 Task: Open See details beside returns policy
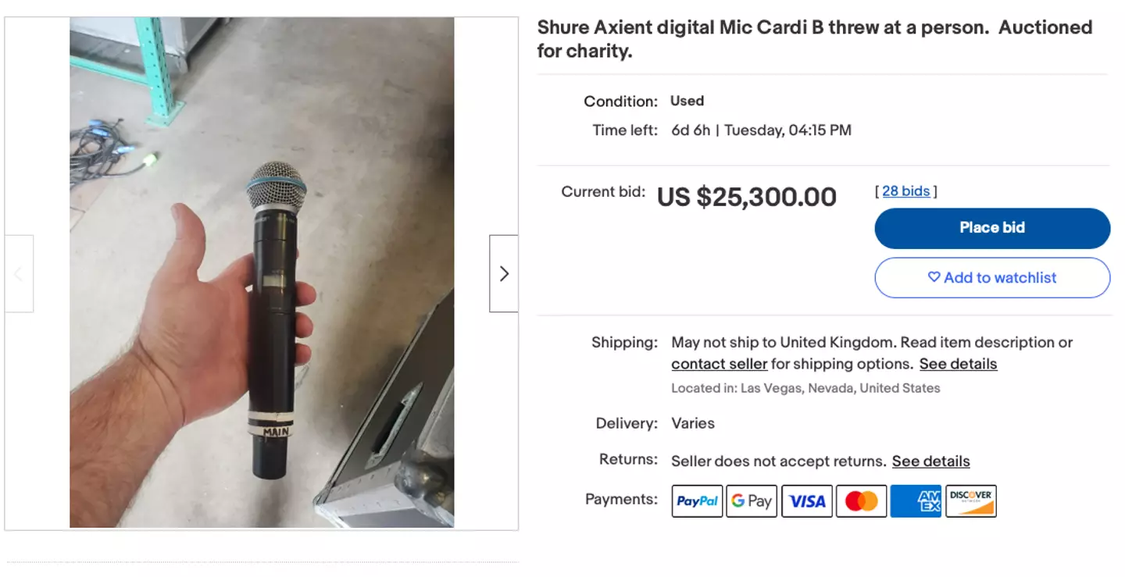click(x=930, y=461)
